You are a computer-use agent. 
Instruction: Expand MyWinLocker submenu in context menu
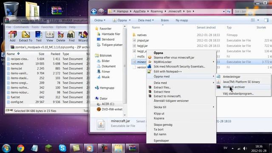tap(213, 62)
